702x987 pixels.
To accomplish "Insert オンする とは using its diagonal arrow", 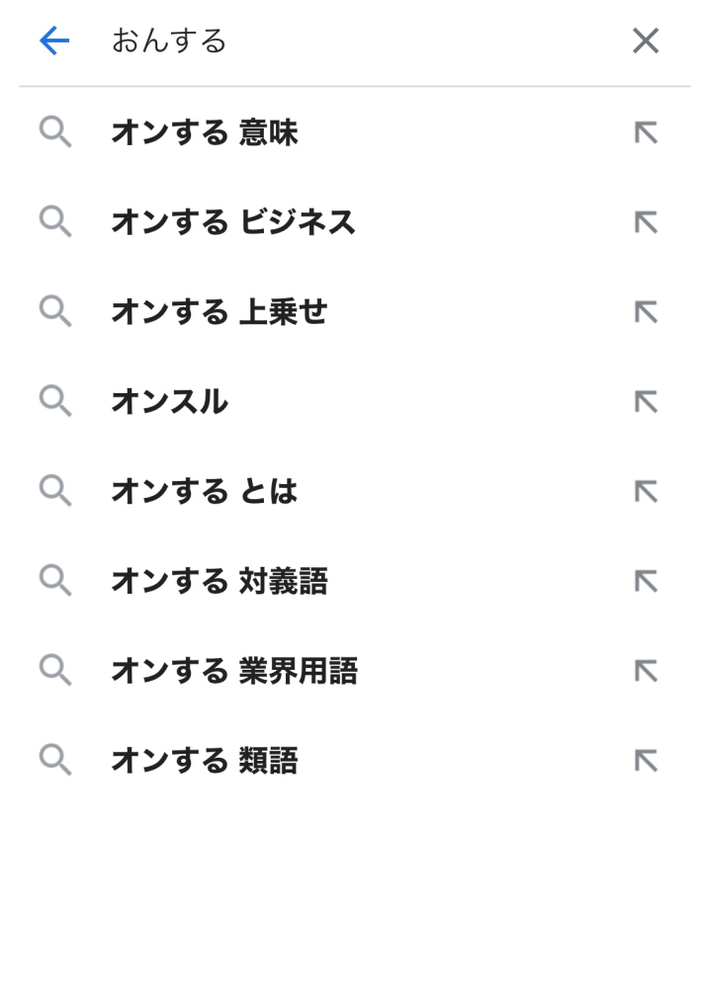I will pos(645,491).
